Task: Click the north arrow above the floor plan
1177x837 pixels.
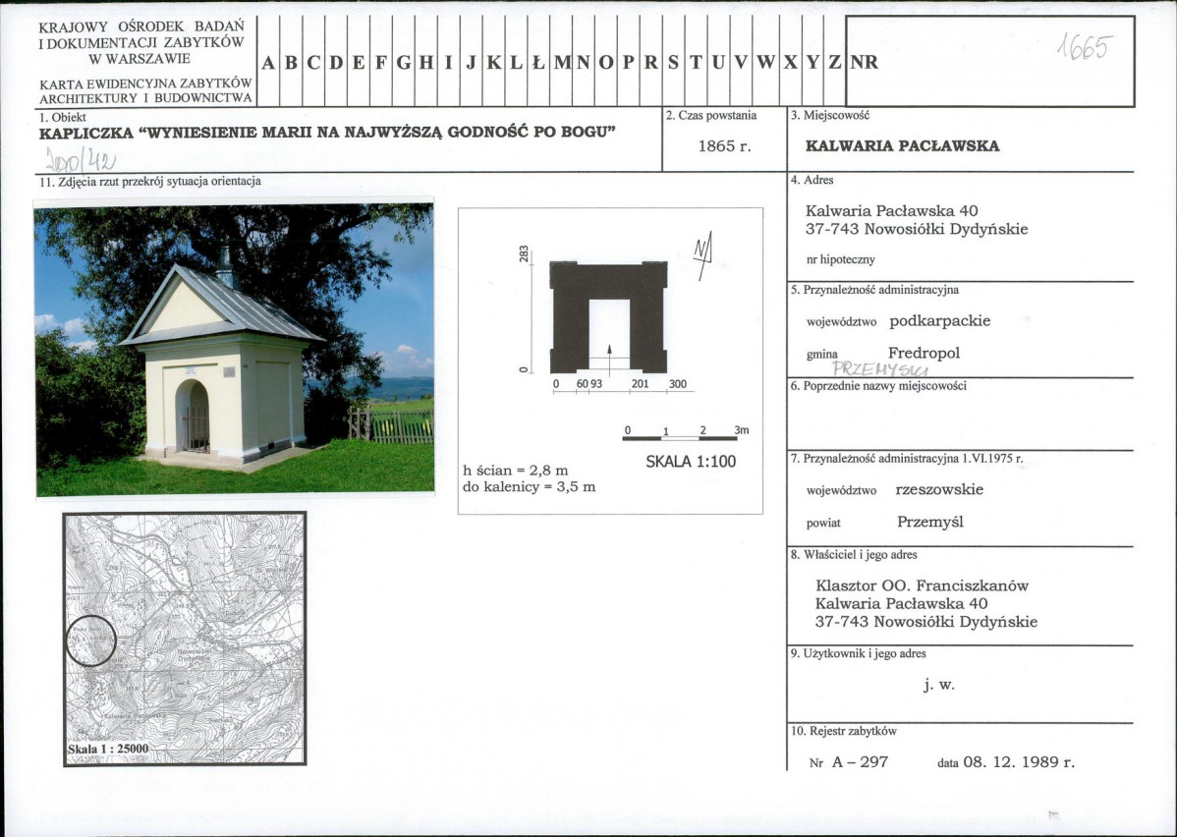Action: click(x=703, y=255)
